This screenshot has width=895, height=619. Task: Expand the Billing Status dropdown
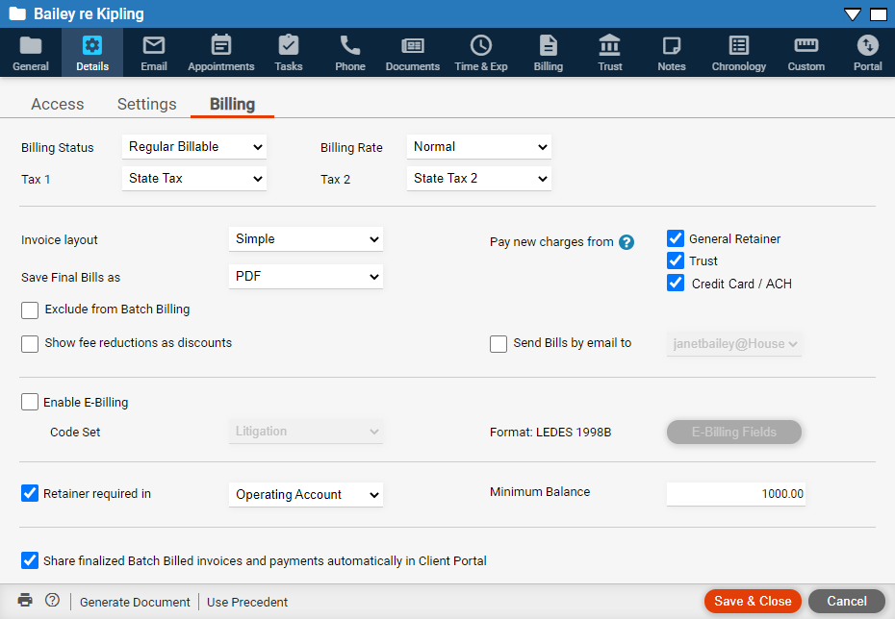(x=194, y=147)
